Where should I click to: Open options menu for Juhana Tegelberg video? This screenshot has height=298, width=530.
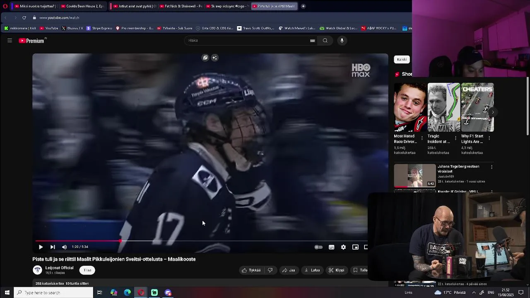click(491, 167)
